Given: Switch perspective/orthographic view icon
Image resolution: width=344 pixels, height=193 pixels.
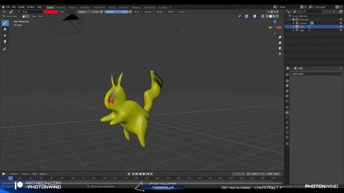Looking at the screenshot, I should pos(279,54).
